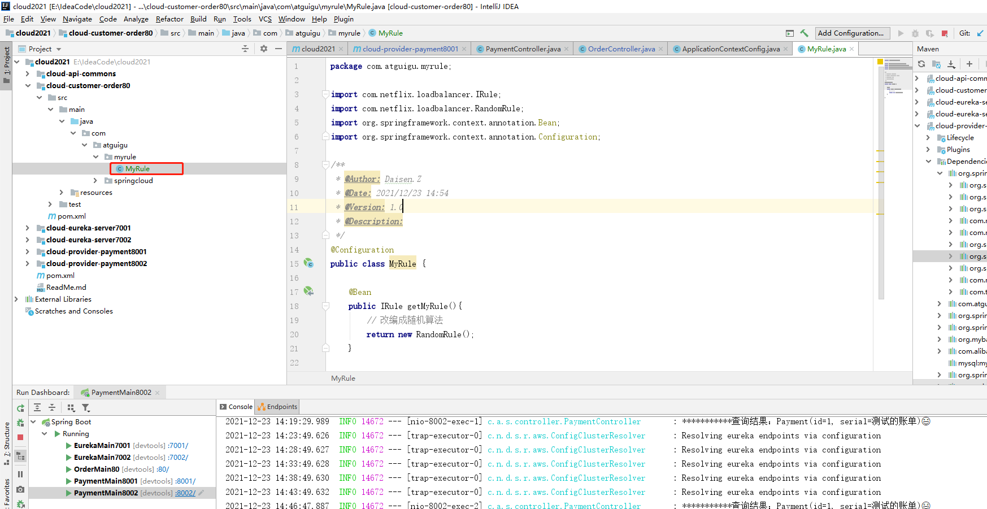Click the Debug bug icon in main toolbar
987x509 pixels.
click(x=915, y=33)
